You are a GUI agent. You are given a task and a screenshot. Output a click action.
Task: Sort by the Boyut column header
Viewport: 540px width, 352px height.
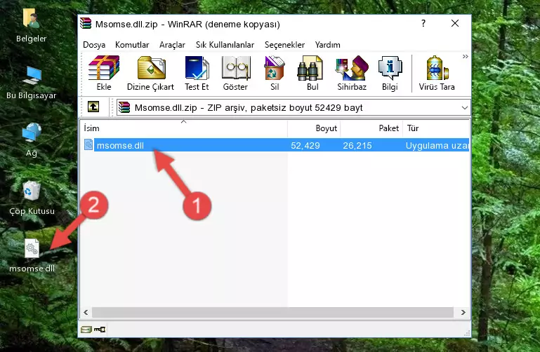pyautogui.click(x=314, y=128)
